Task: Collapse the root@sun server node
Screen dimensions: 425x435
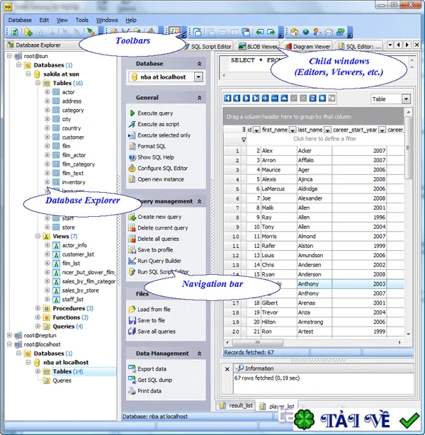Action: [x=9, y=56]
